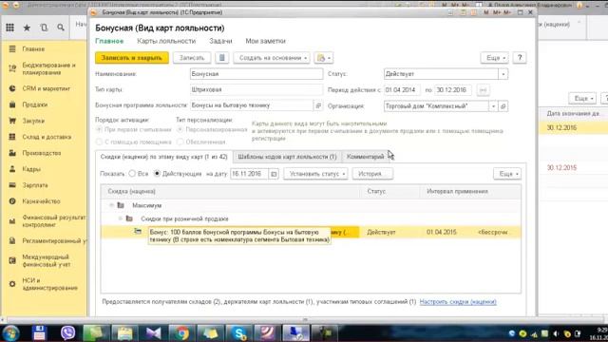
Task: Open Настроить скидки (наценки) link
Action: [x=458, y=302]
